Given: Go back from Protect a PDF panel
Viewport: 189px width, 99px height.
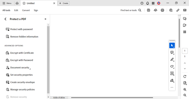Looking at the screenshot, I should 6,19.
